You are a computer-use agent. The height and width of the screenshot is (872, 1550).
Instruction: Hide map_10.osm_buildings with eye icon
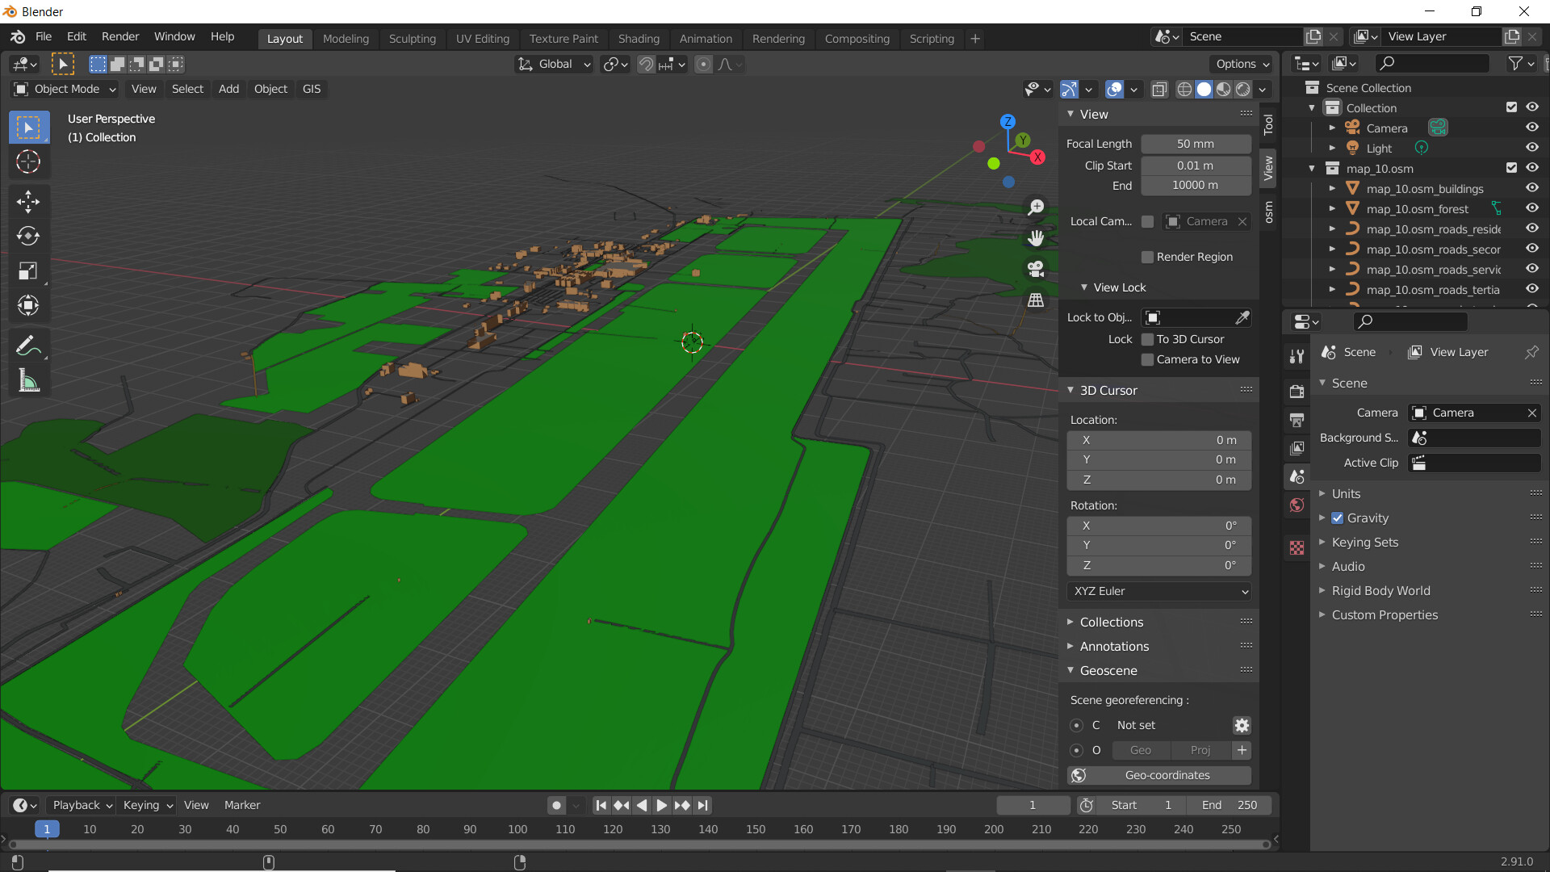[x=1531, y=188]
